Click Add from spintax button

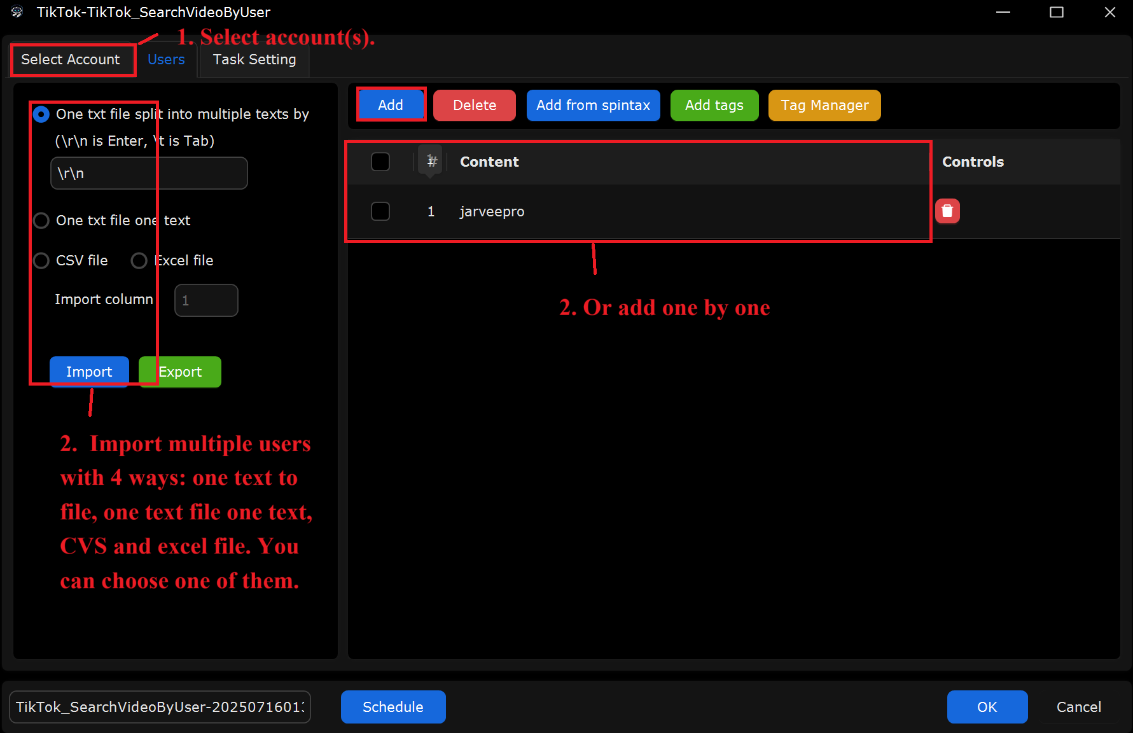[x=593, y=105]
